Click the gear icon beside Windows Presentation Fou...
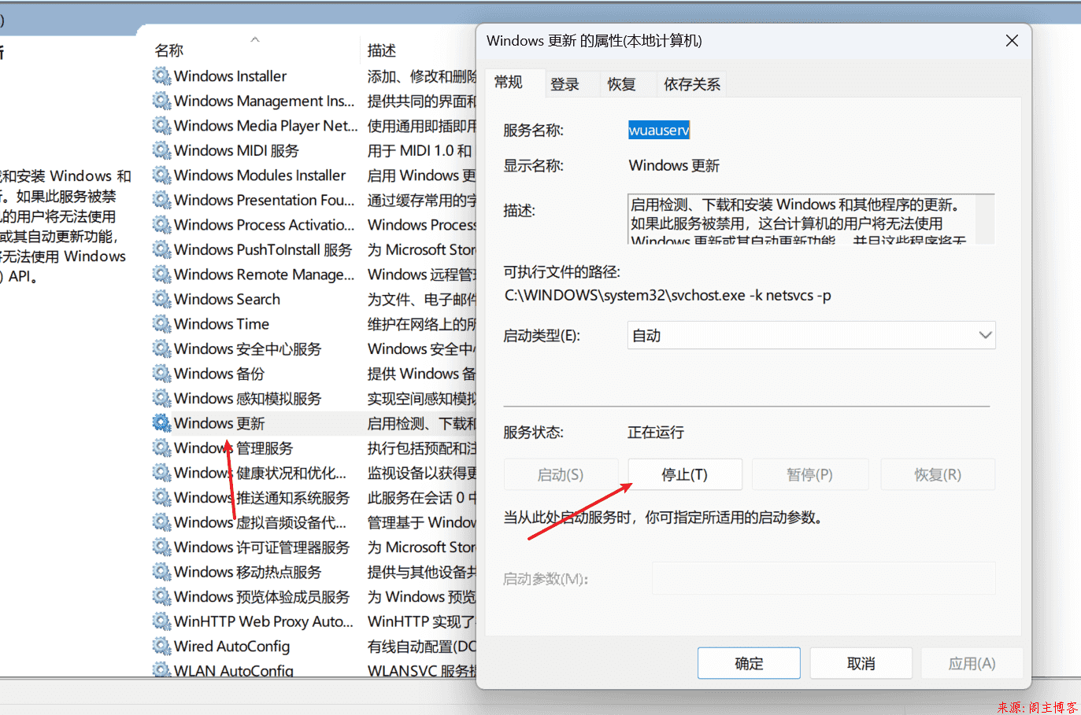Image resolution: width=1081 pixels, height=715 pixels. coord(161,200)
